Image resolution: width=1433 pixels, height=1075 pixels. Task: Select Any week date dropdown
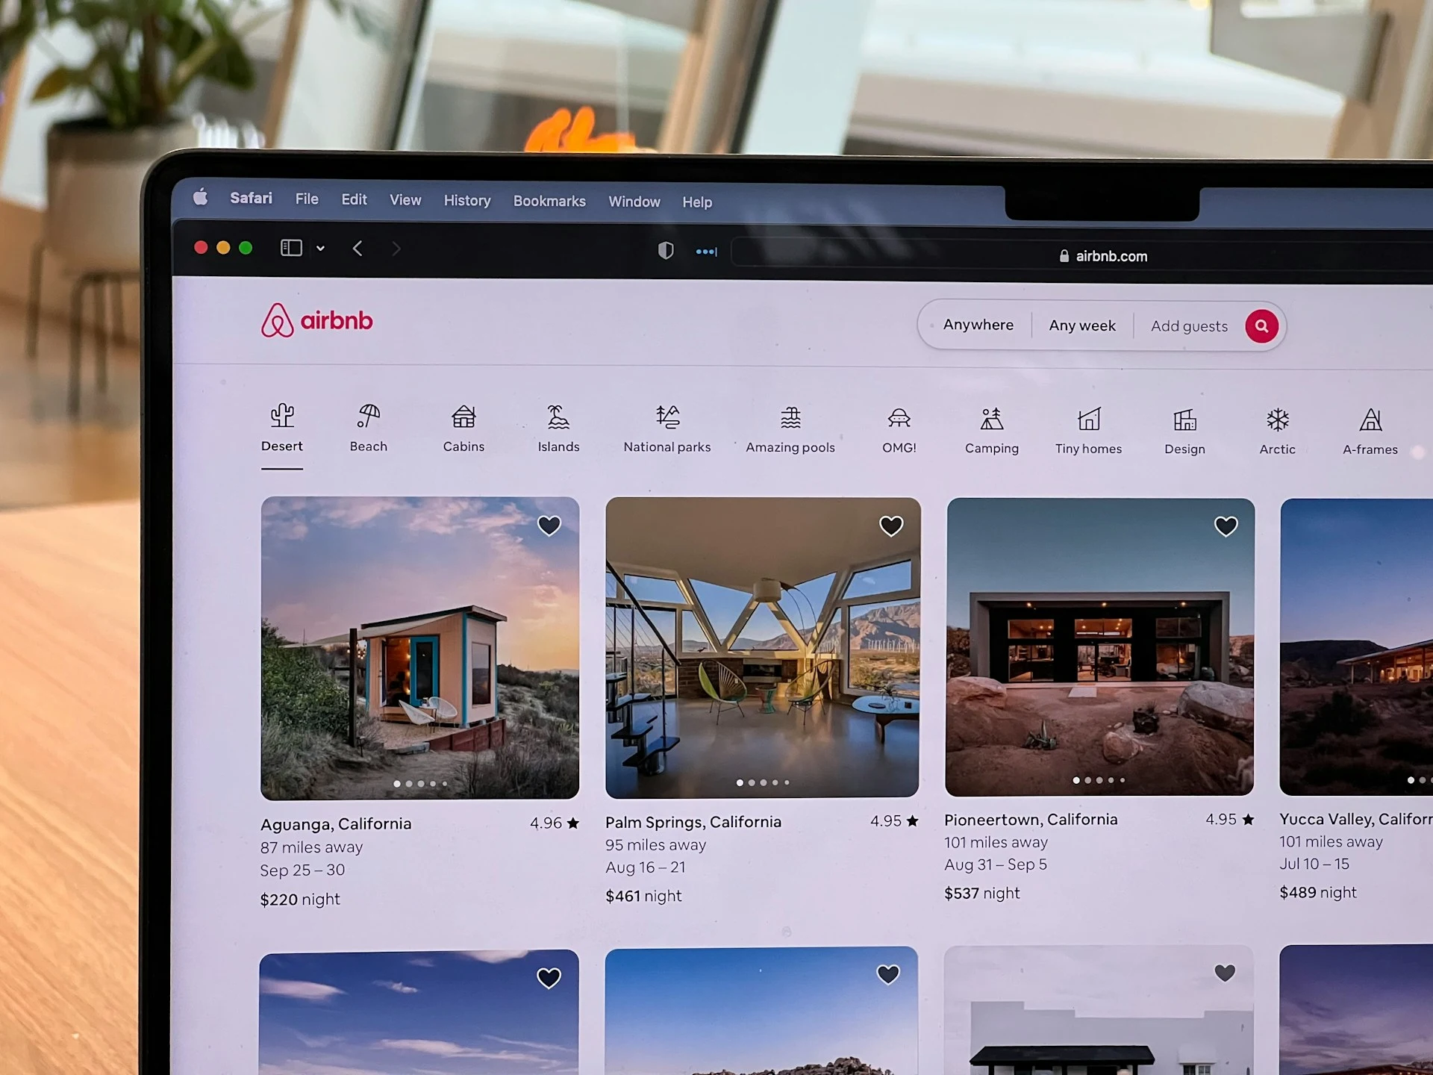[1081, 326]
